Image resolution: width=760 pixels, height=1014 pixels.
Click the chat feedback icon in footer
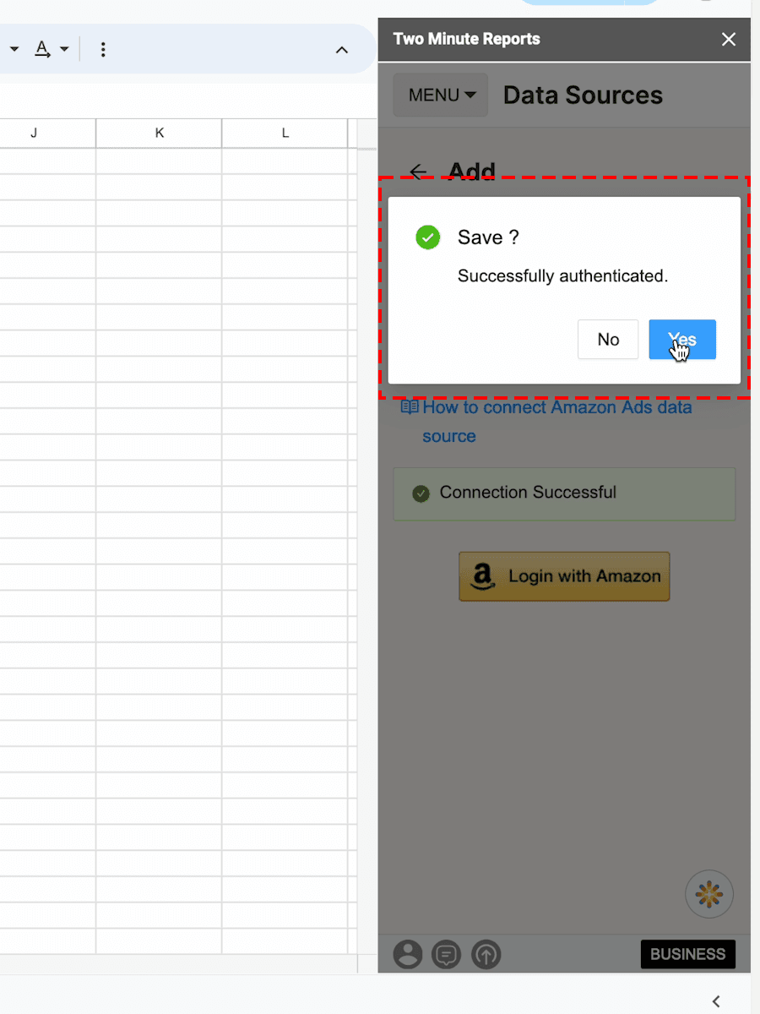[x=446, y=954]
